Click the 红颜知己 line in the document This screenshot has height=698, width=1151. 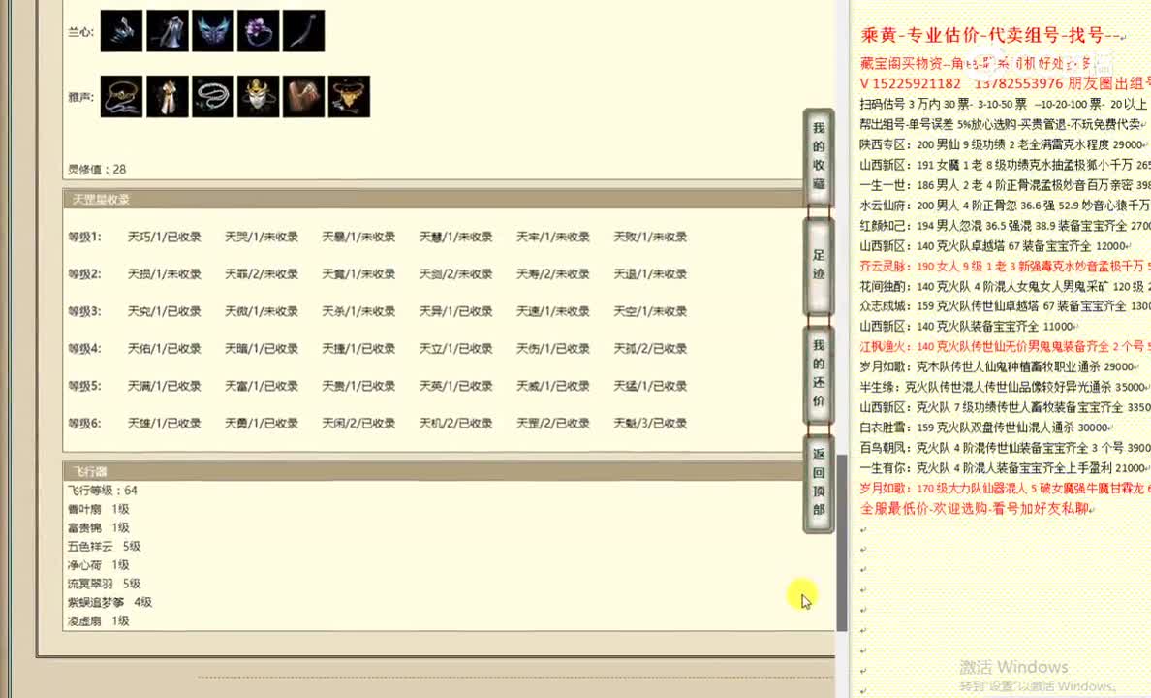1005,226
